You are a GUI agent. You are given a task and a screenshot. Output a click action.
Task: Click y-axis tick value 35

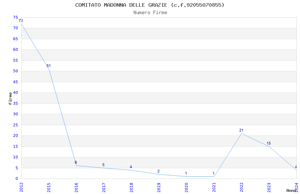tap(16, 103)
